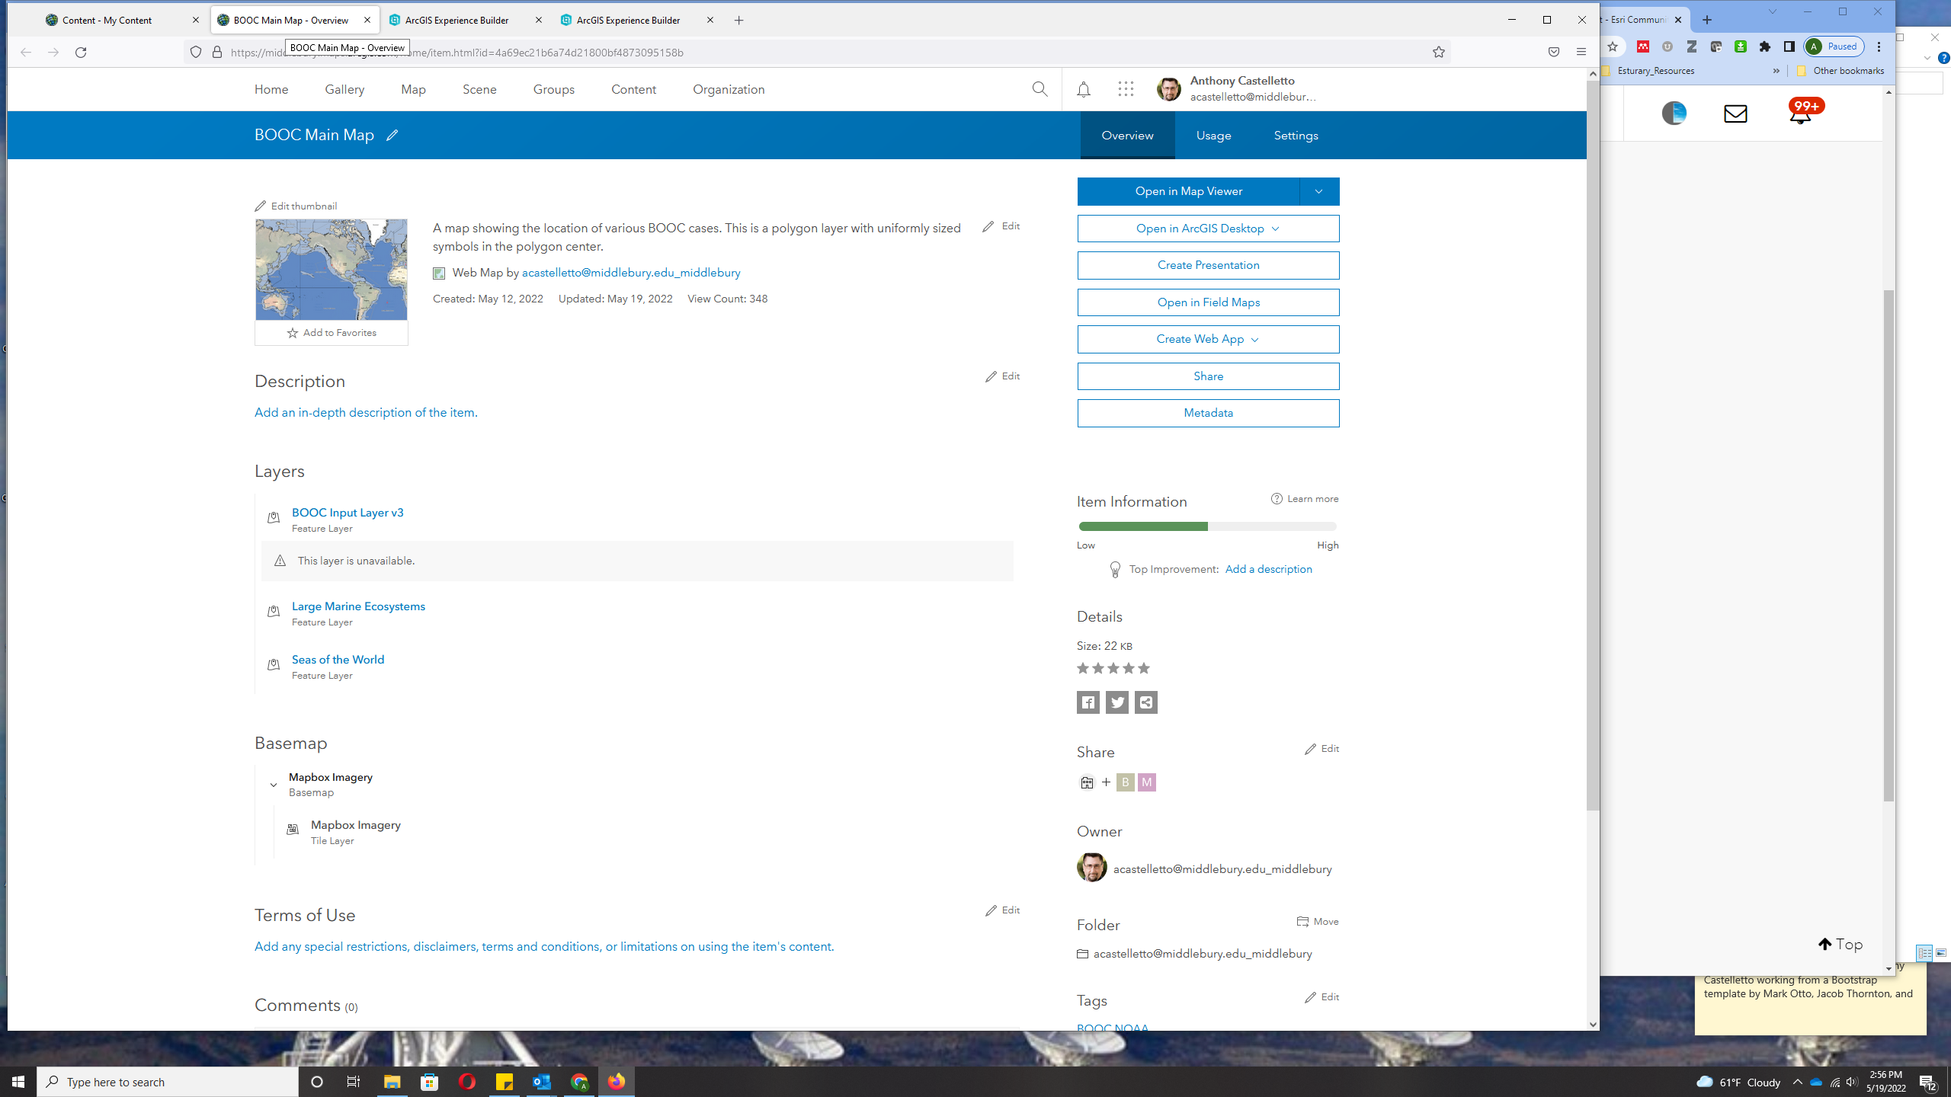Click the B group badge under Share

point(1125,782)
